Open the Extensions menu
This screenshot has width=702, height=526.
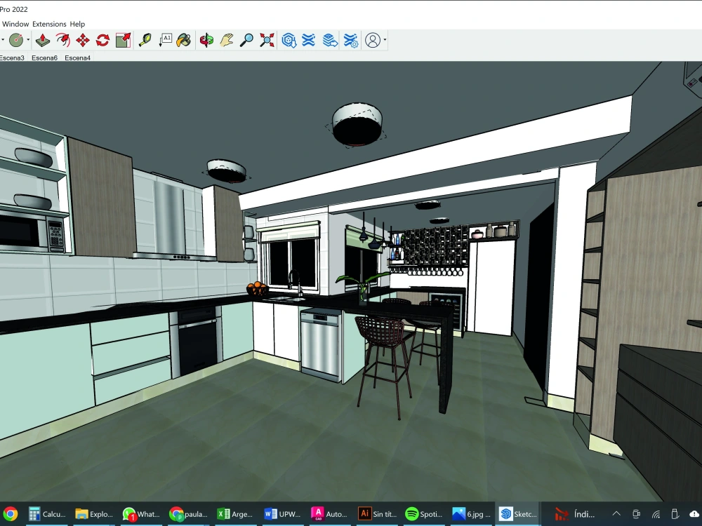click(x=48, y=23)
